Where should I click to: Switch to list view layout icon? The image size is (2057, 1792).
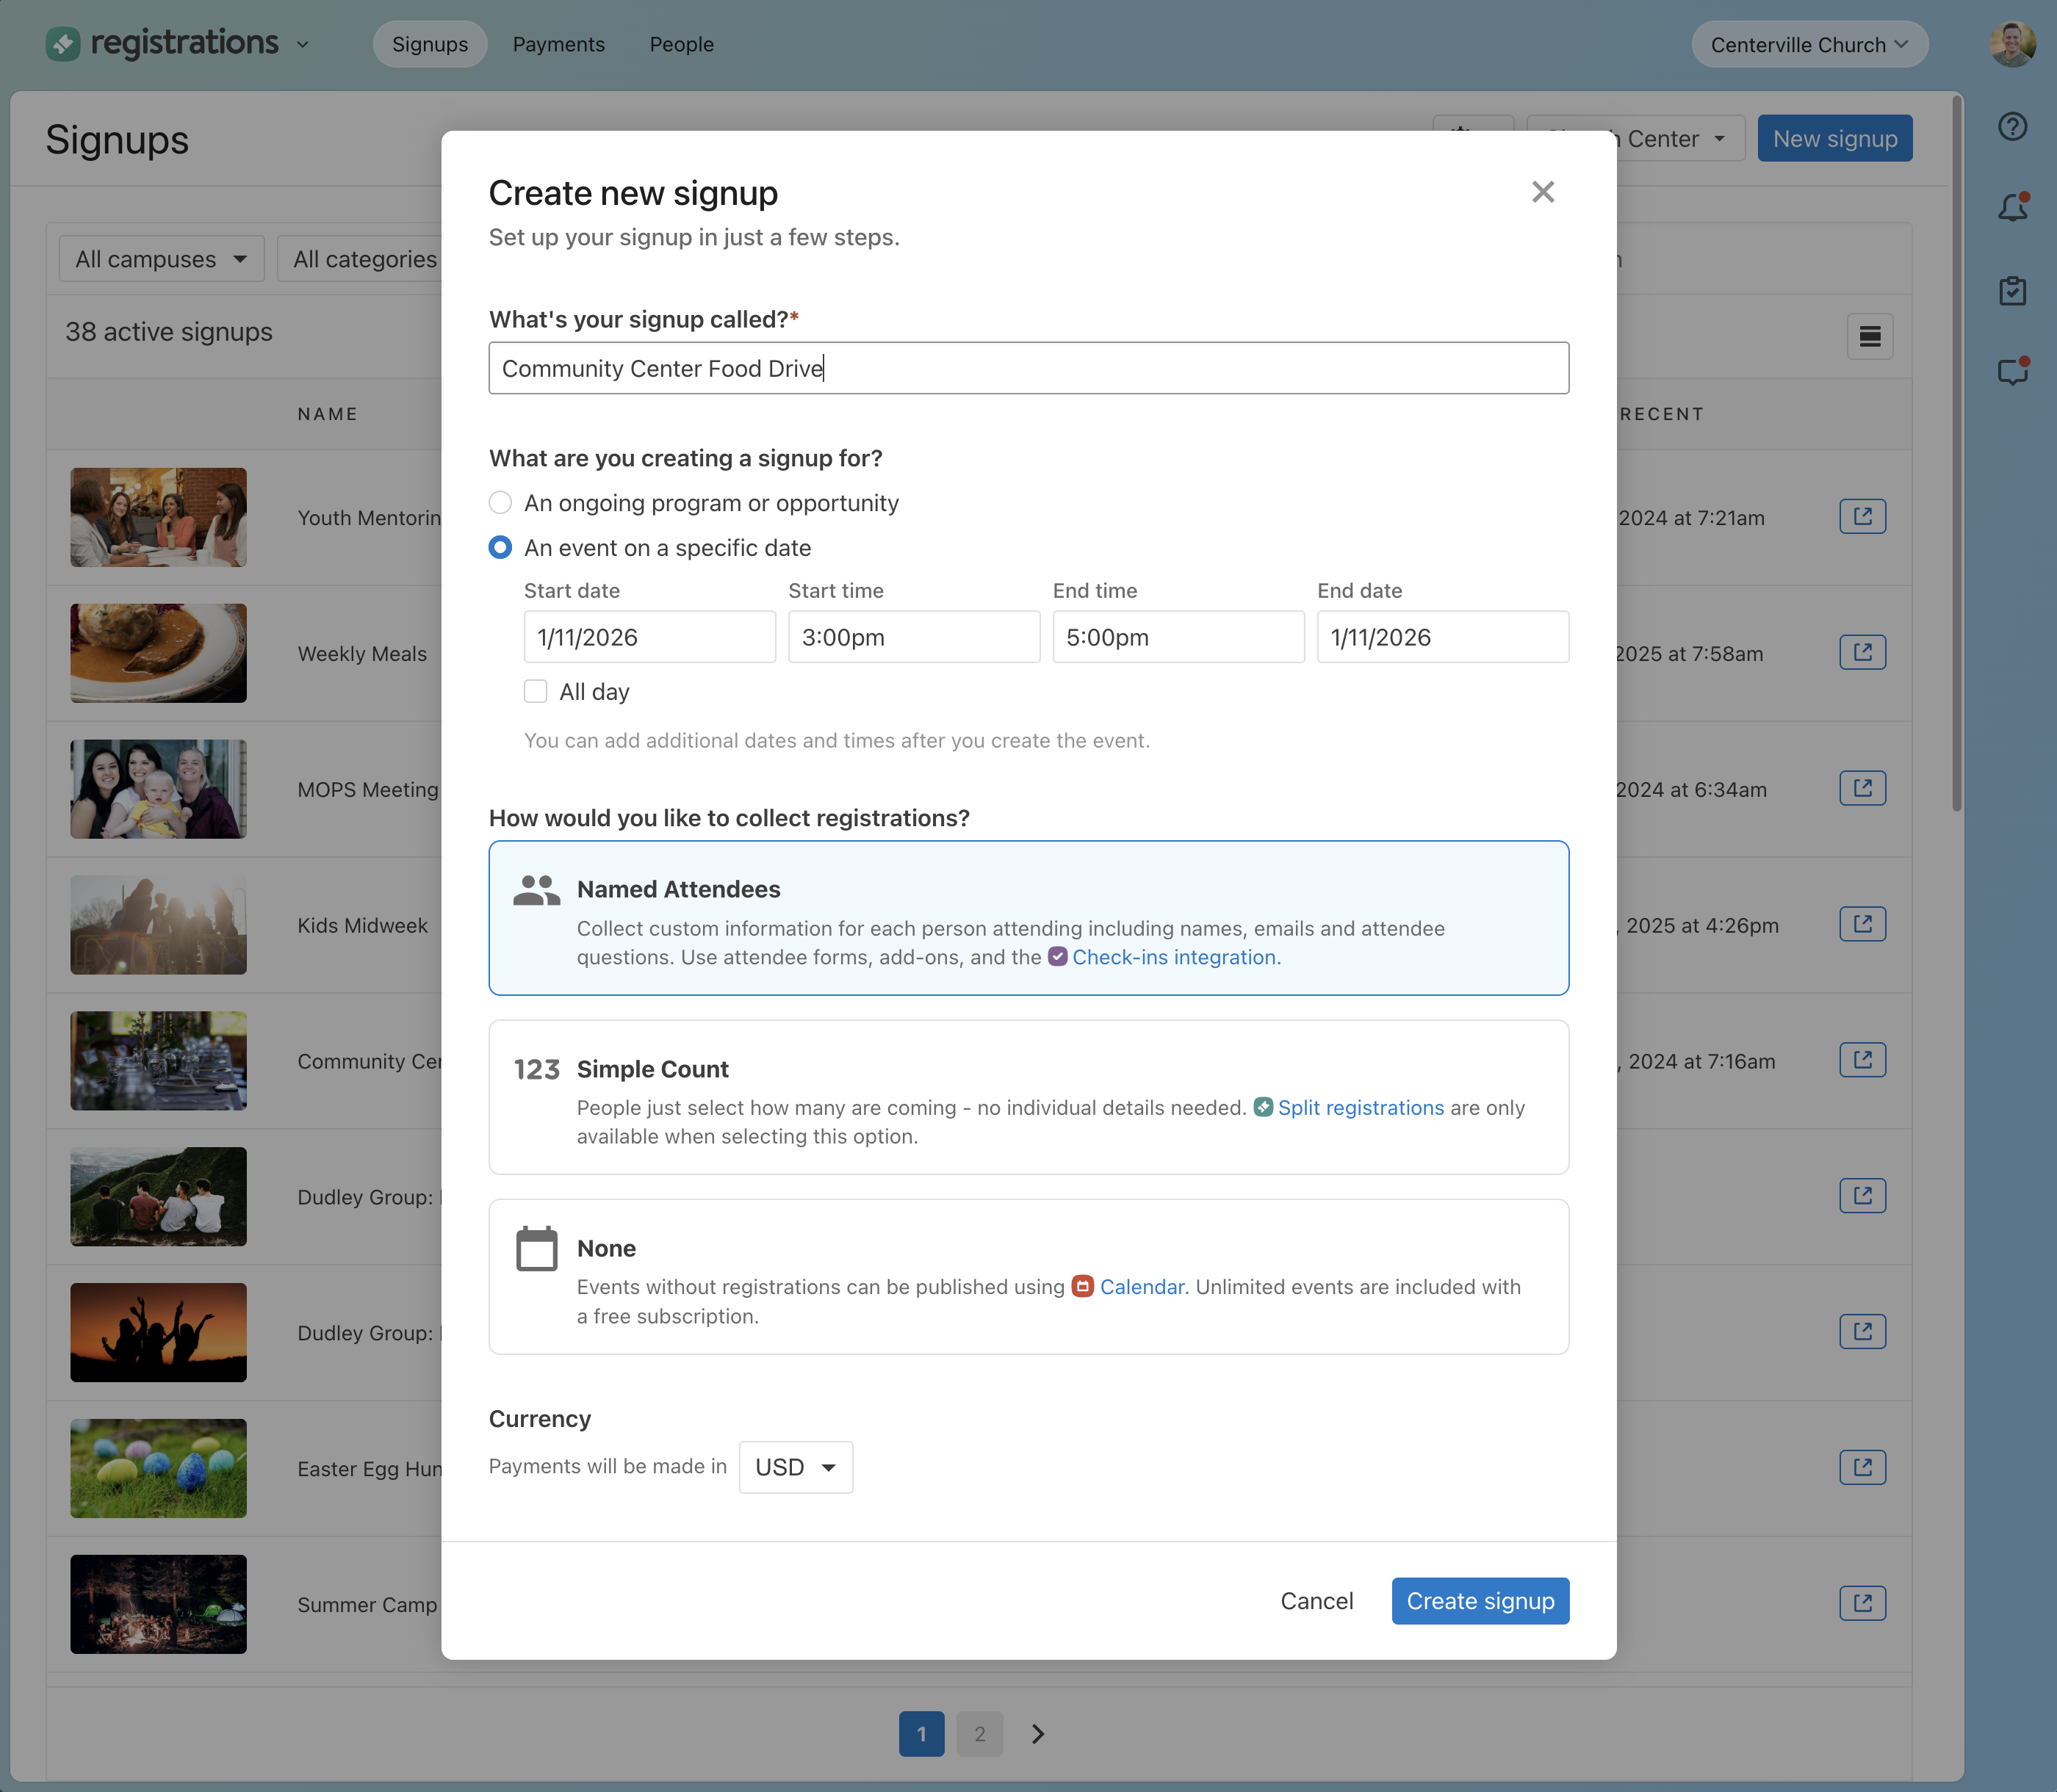click(x=1869, y=337)
